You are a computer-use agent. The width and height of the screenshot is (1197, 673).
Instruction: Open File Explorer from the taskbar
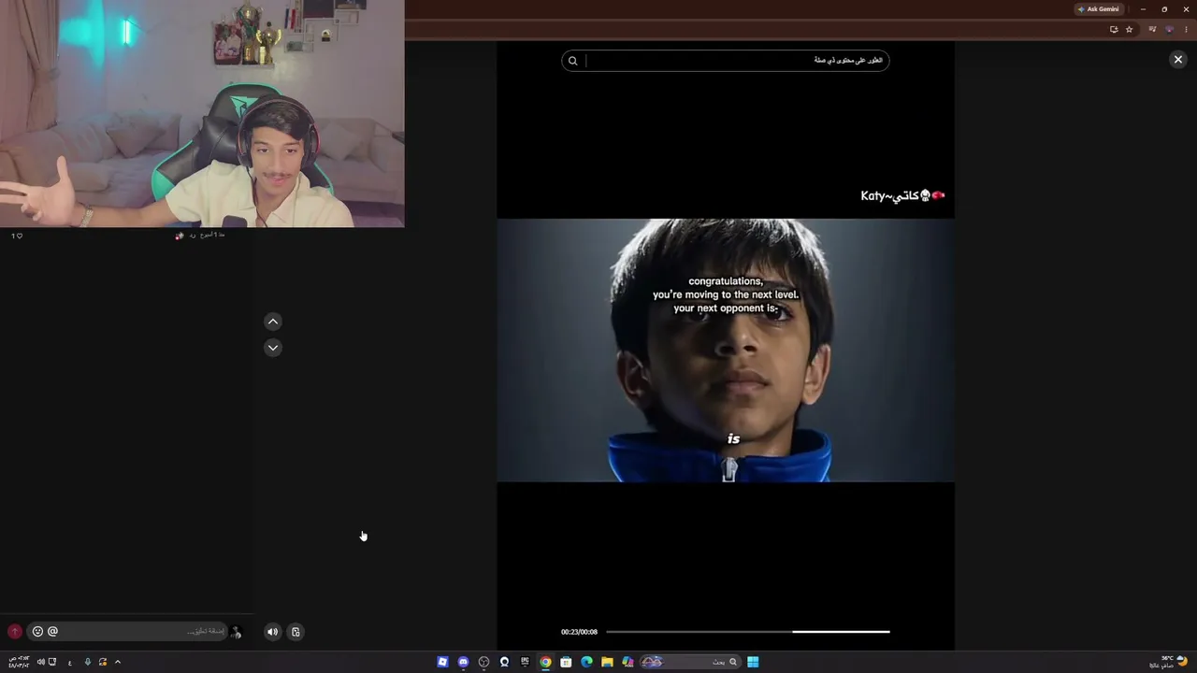607,662
